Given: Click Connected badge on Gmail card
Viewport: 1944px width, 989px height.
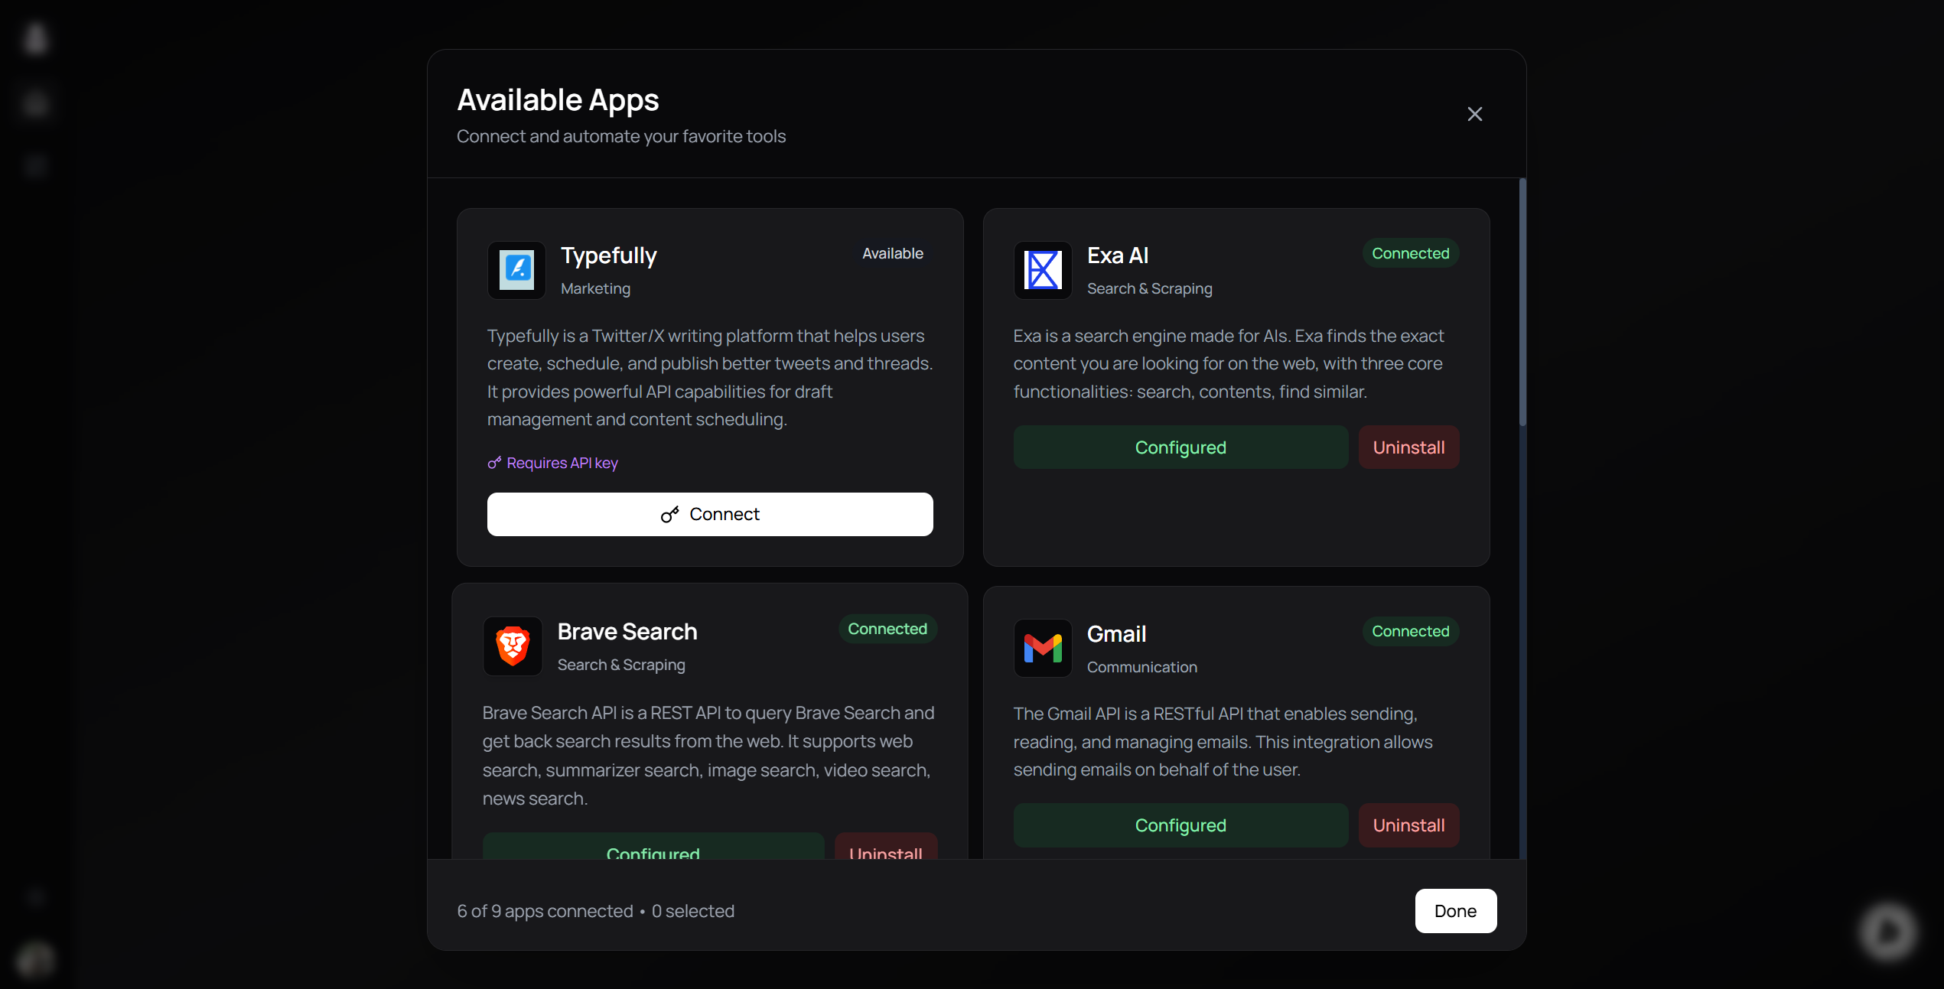Looking at the screenshot, I should tap(1410, 631).
